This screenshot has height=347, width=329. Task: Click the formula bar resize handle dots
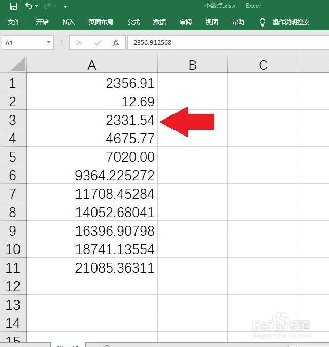tap(62, 43)
